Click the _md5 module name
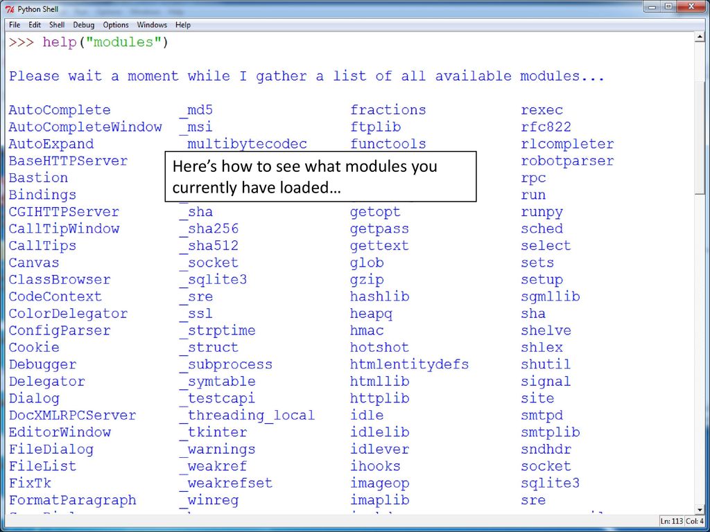The image size is (710, 532). point(196,110)
